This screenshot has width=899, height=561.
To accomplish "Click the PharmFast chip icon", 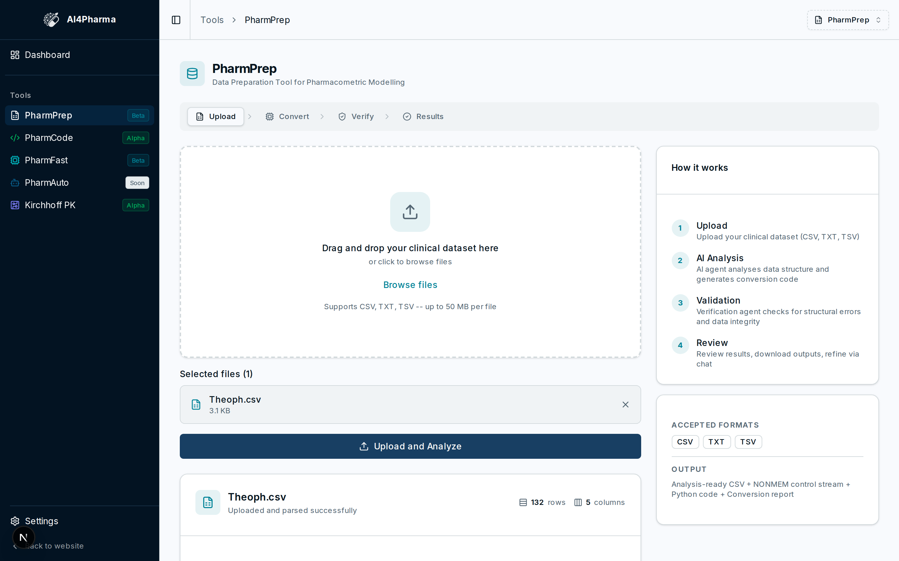I will tap(15, 160).
